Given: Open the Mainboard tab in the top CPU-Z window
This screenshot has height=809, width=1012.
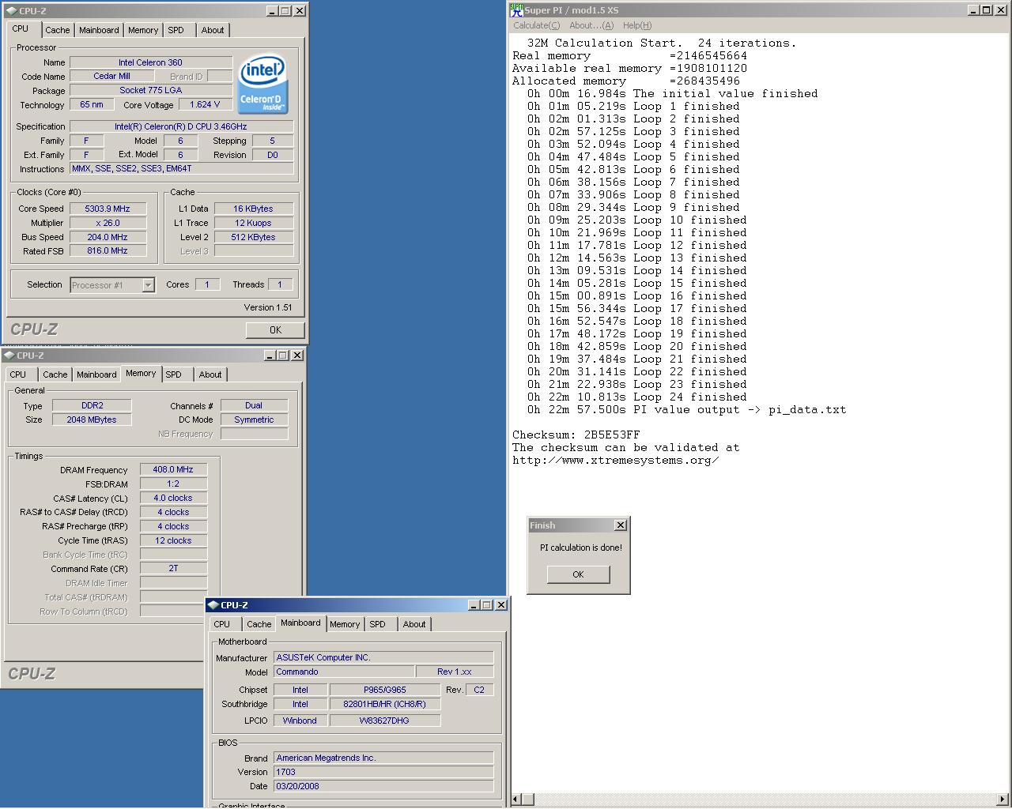Looking at the screenshot, I should pyautogui.click(x=99, y=30).
